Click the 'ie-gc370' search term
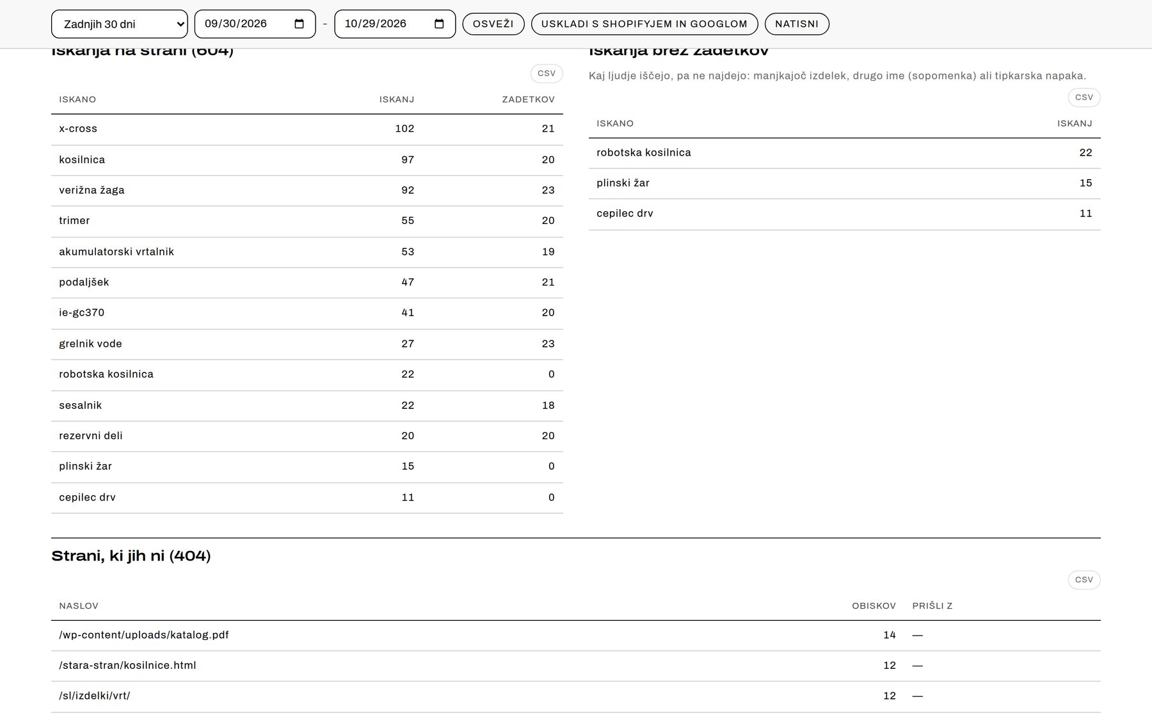Viewport: 1152px width, 720px height. (x=82, y=313)
